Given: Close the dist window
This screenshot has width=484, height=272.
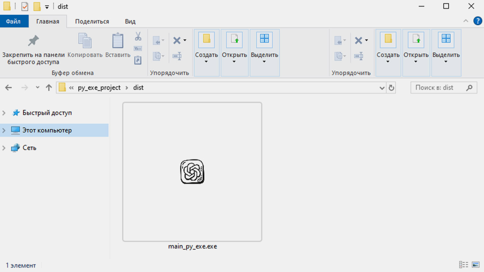Looking at the screenshot, I should pos(471,6).
